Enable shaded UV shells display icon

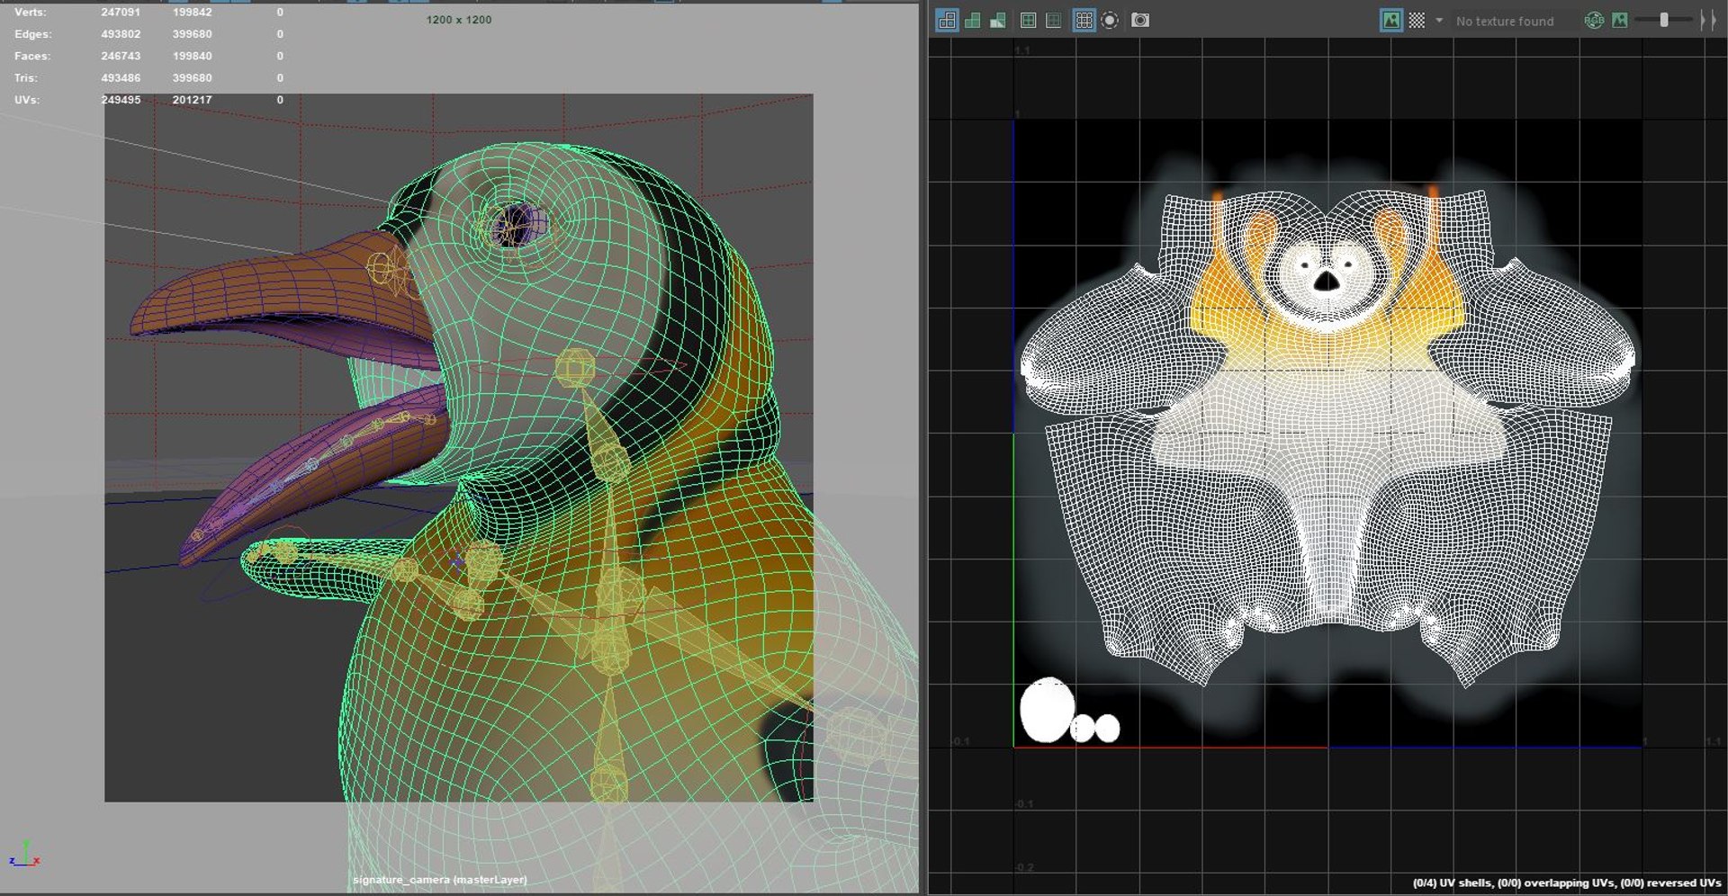point(973,20)
